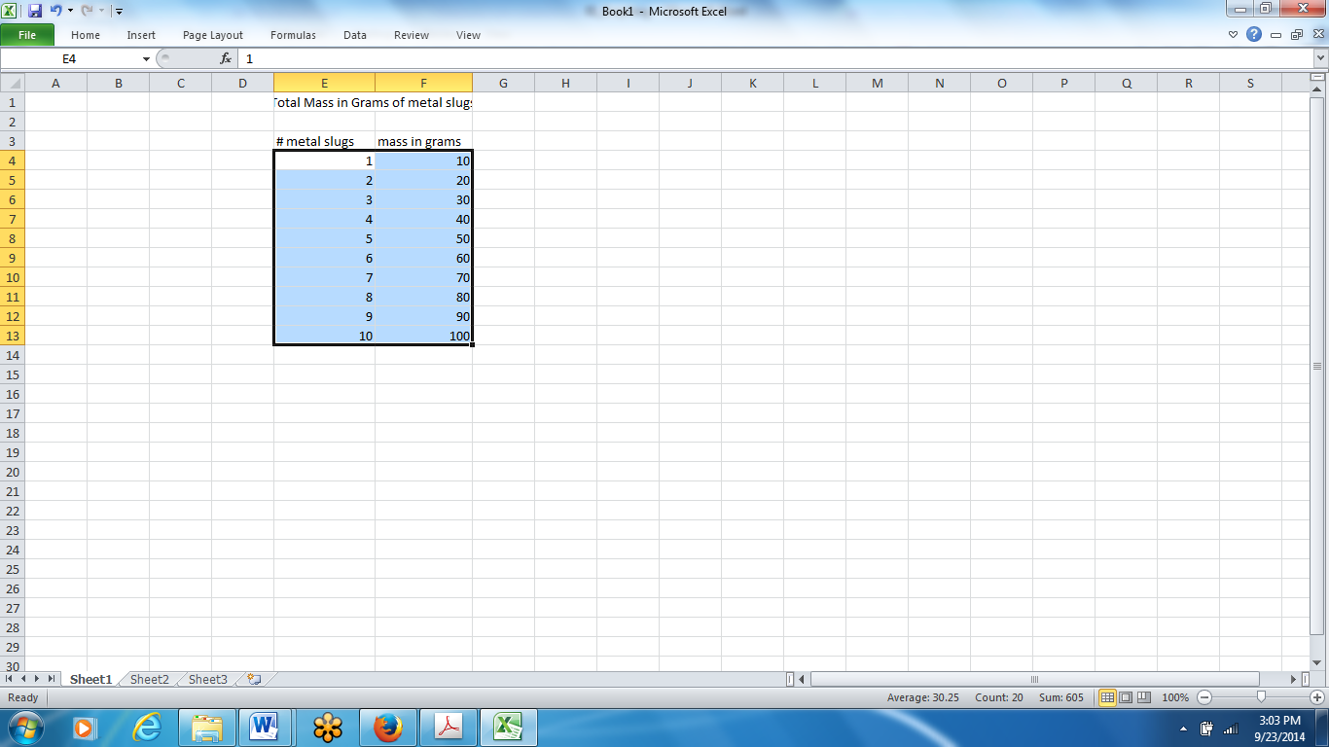Click the Review ribbon tab
This screenshot has height=747, width=1329.
411,35
